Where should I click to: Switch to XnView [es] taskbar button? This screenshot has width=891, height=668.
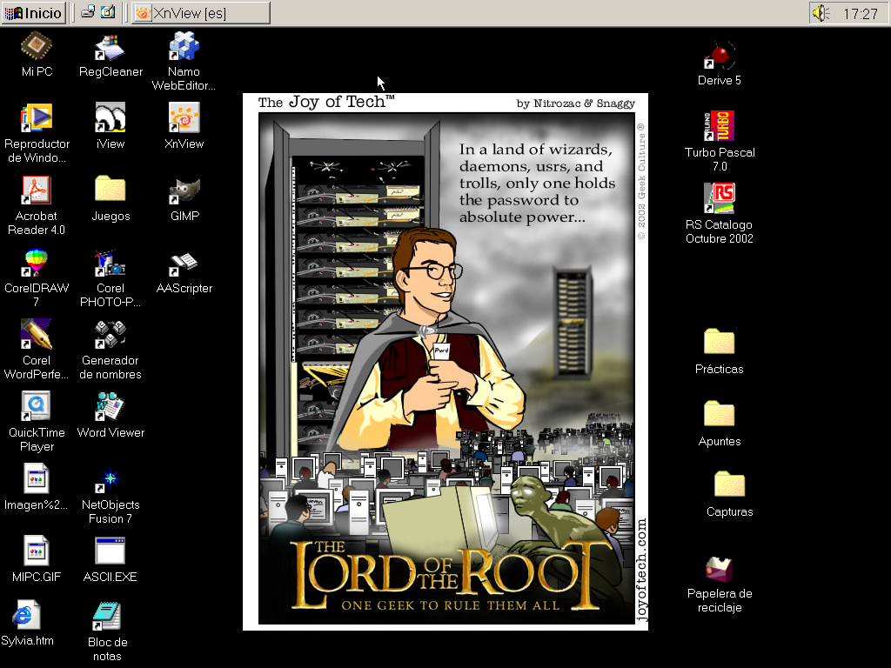pos(201,13)
